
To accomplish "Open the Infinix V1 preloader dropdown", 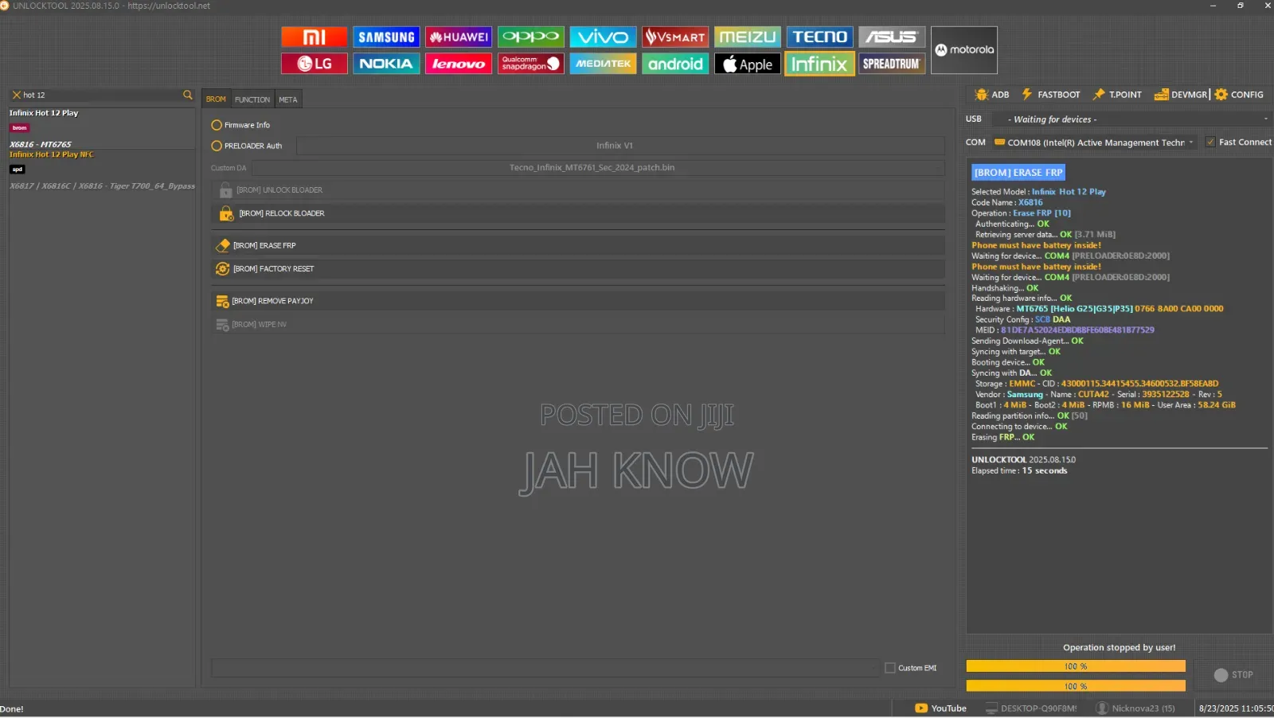I will pos(620,146).
